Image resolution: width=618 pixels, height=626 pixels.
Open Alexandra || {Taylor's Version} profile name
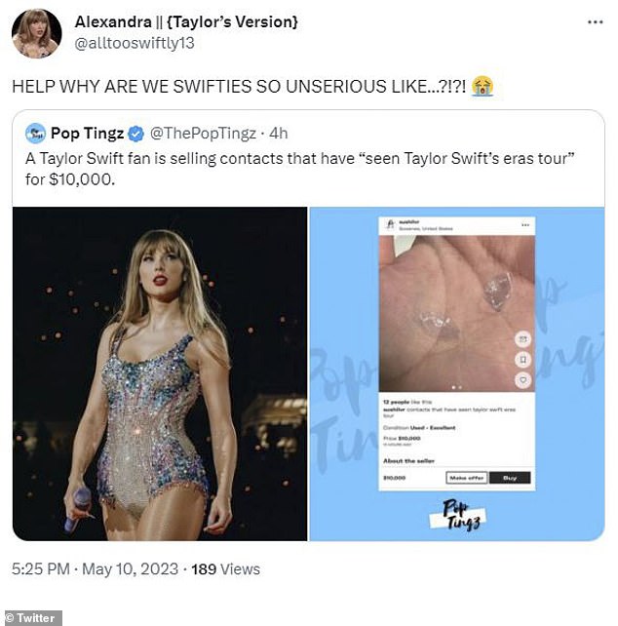pyautogui.click(x=187, y=20)
